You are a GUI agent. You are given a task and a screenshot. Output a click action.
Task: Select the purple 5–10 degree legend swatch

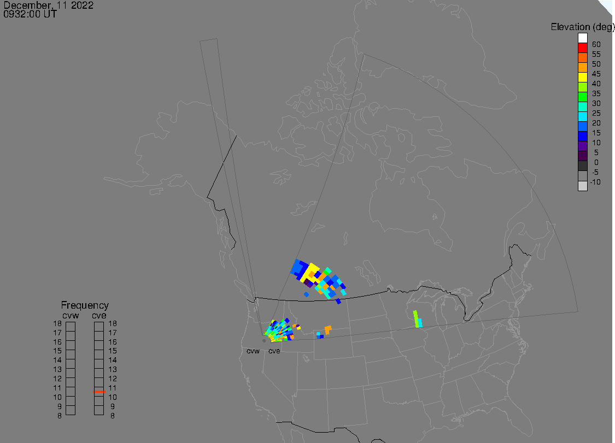coord(582,146)
